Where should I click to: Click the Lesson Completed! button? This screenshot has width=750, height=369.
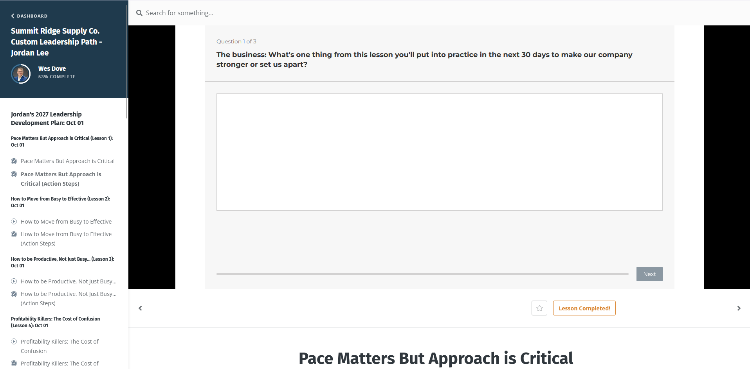point(584,308)
